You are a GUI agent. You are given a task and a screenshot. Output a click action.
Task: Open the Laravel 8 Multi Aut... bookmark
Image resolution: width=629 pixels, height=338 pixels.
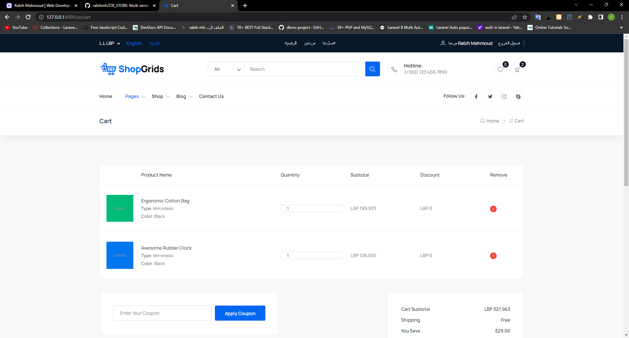402,28
